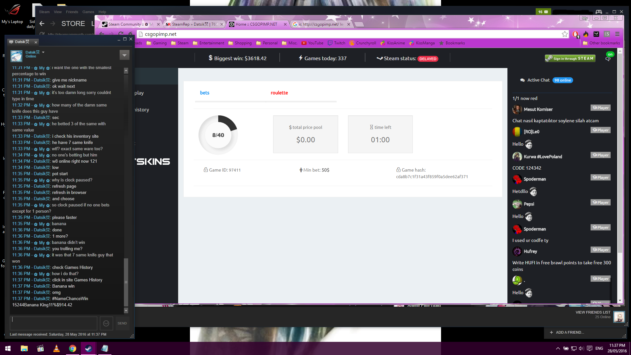The height and width of the screenshot is (355, 631).
Task: Open the YouTube bookmark
Action: 312,43
